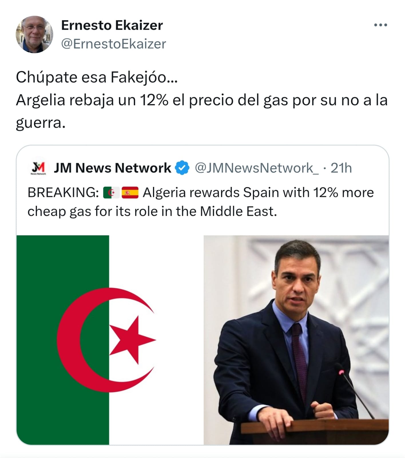This screenshot has height=458, width=405.
Task: Click the quoted tweet text starting with BREAKING
Action: tap(200, 202)
